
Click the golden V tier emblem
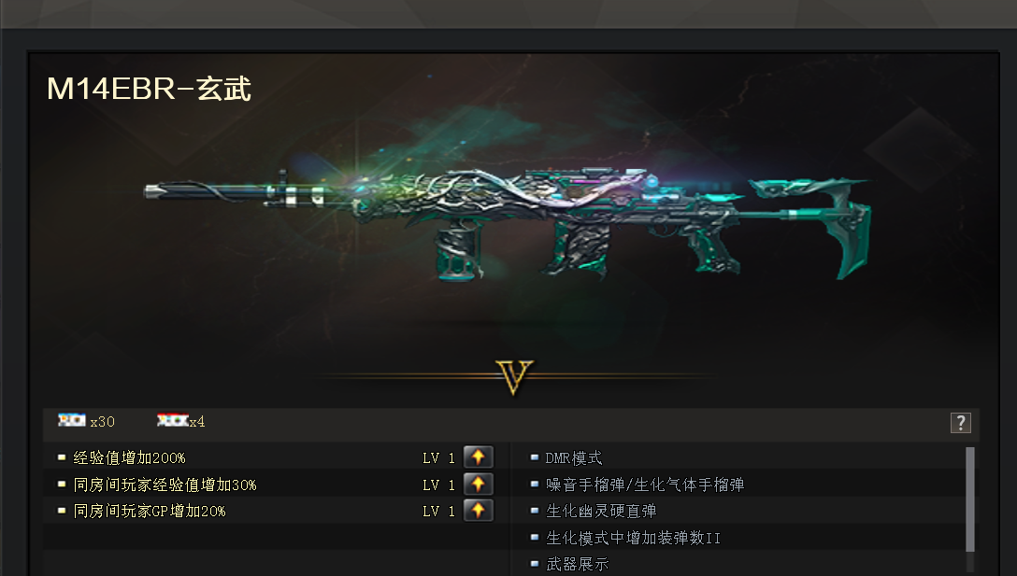pos(514,376)
